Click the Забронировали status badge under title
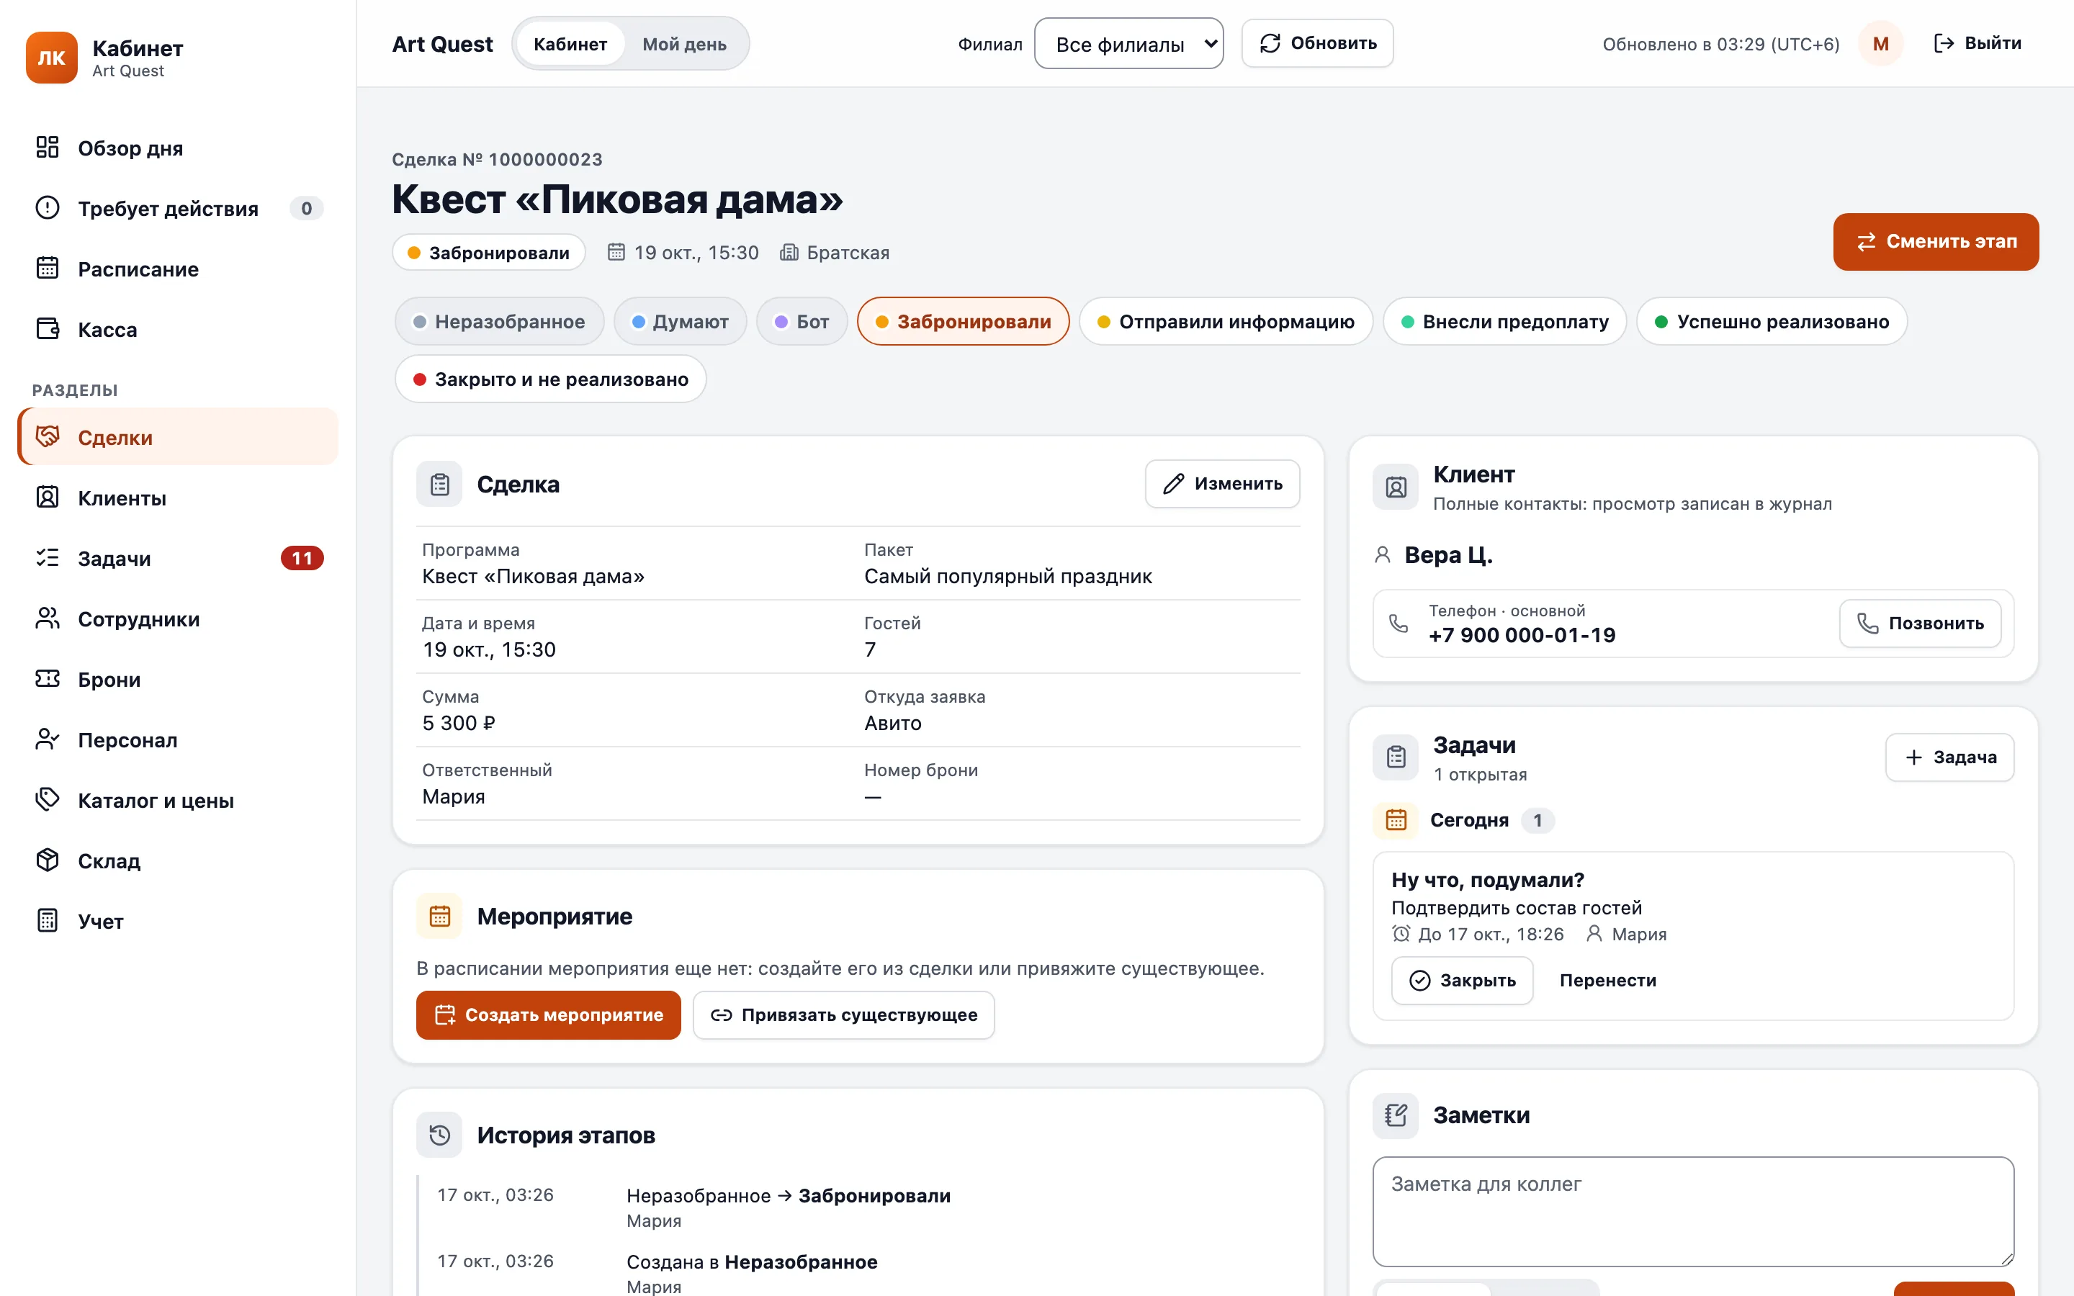 488,253
